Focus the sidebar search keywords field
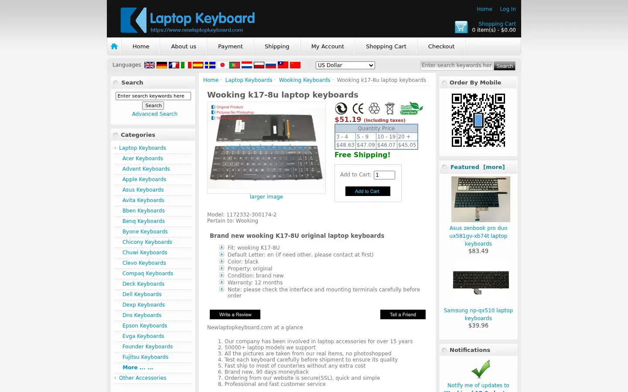The width and height of the screenshot is (628, 392). tap(153, 96)
